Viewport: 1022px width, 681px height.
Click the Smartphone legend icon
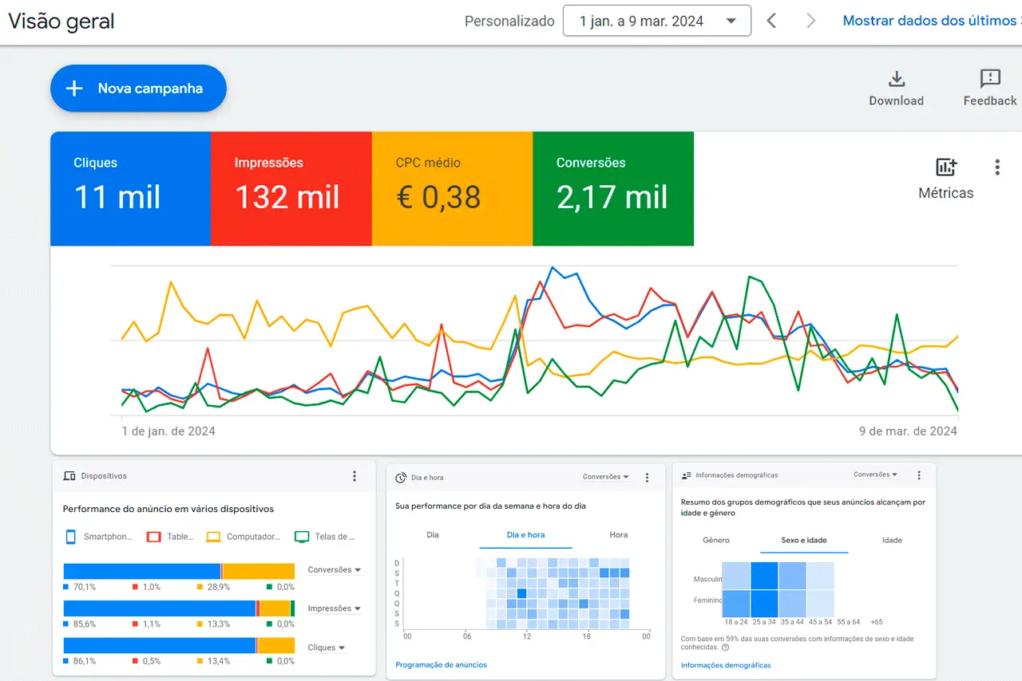pos(70,537)
